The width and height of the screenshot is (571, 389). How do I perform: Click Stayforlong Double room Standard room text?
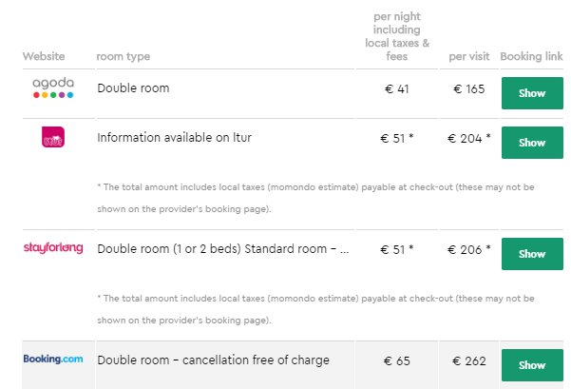click(x=223, y=249)
